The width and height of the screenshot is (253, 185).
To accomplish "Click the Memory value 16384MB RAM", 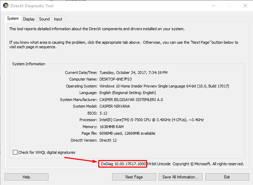I will [x=112, y=127].
